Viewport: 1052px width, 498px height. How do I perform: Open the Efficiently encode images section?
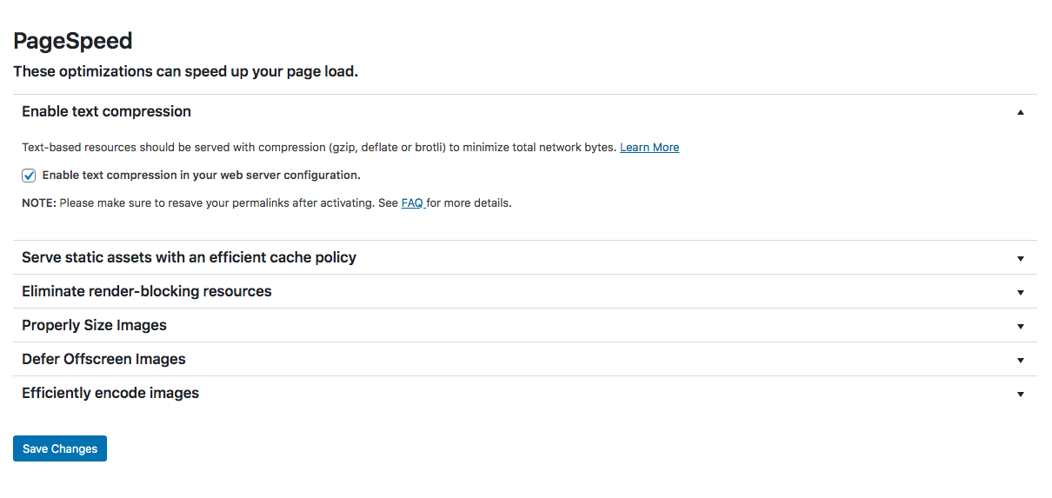pyautogui.click(x=525, y=393)
